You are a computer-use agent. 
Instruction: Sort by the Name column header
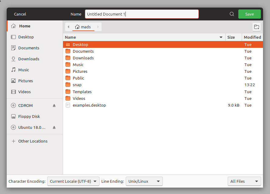144,37
